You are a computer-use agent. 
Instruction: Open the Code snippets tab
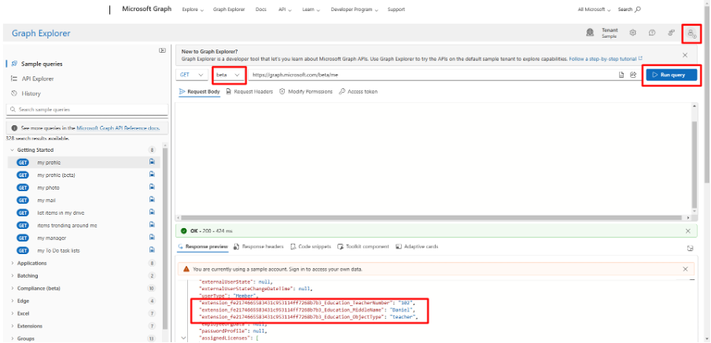coord(311,246)
